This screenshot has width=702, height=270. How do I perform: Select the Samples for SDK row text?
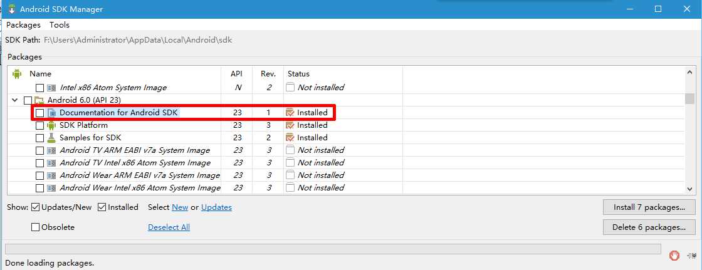pyautogui.click(x=90, y=138)
